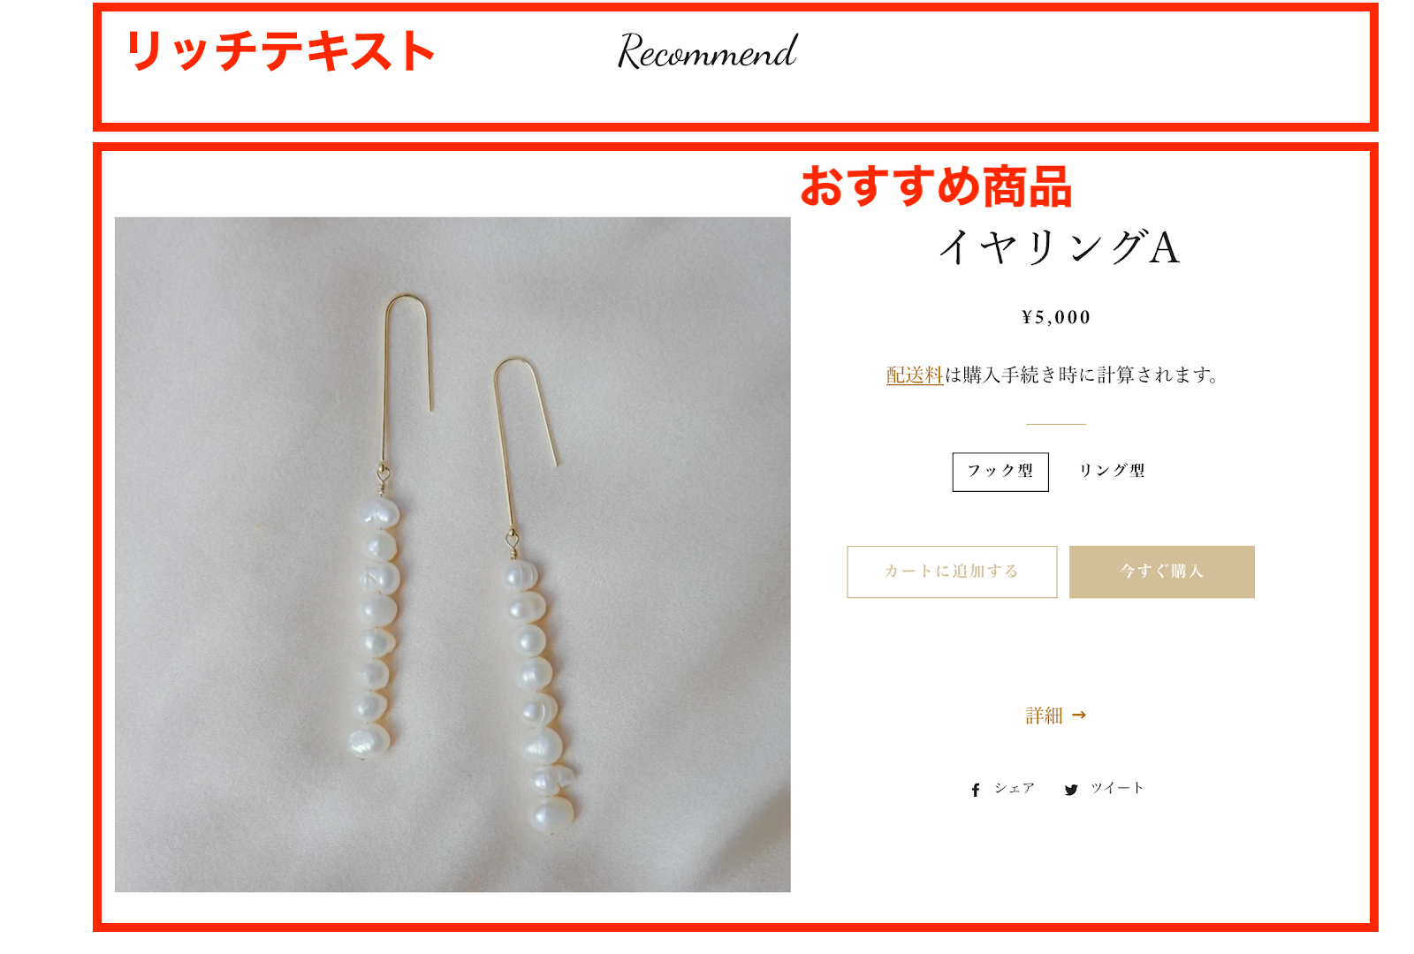Select the リング型 variant option
Image resolution: width=1414 pixels, height=954 pixels.
pos(1112,471)
